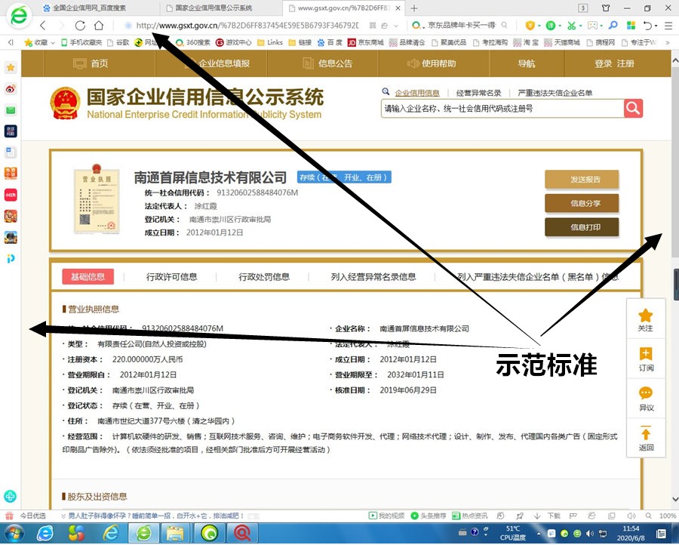Switch to the 全国企业信用网_百度搜索 tab
Image resolution: width=679 pixels, height=545 pixels.
[89, 8]
